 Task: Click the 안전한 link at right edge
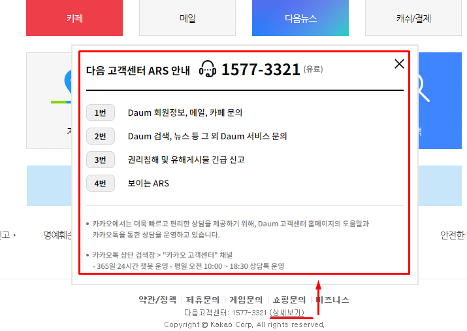[452, 235]
